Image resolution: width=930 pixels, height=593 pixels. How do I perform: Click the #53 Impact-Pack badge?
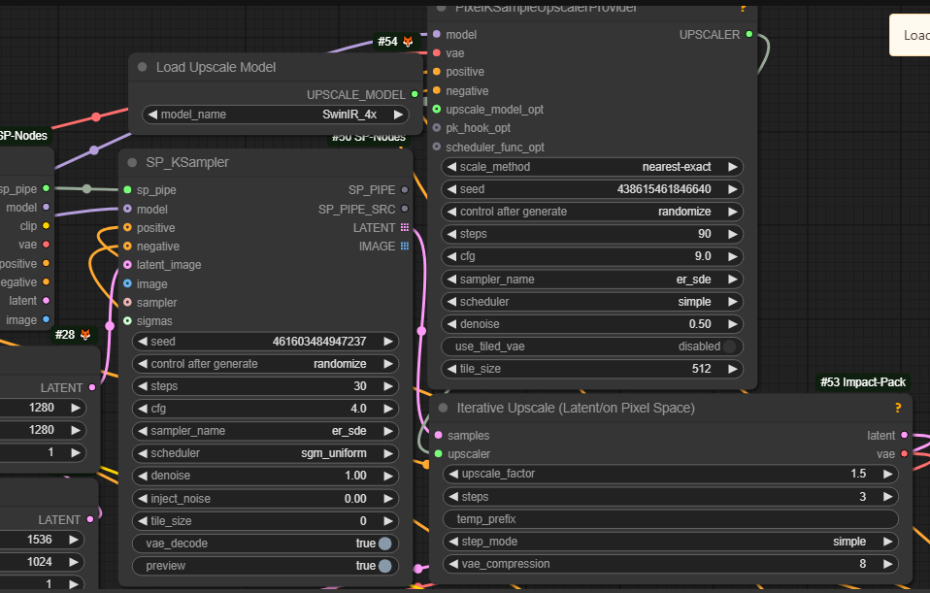[x=863, y=382]
